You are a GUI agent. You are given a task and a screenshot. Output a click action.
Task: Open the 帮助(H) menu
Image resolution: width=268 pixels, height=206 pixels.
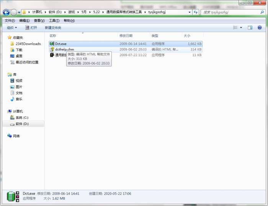point(69,21)
